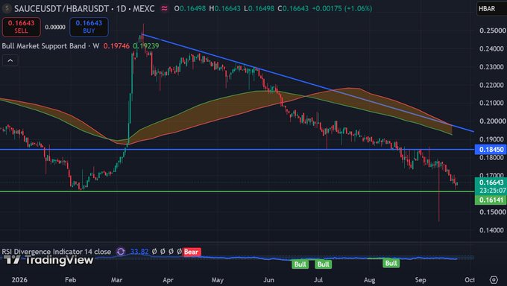Click the spread value 0.00000
507x286 pixels.
[x=55, y=27]
